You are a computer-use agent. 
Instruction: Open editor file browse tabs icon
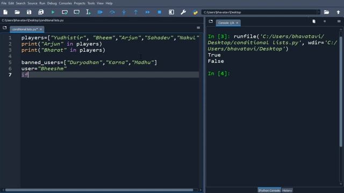point(5,28)
